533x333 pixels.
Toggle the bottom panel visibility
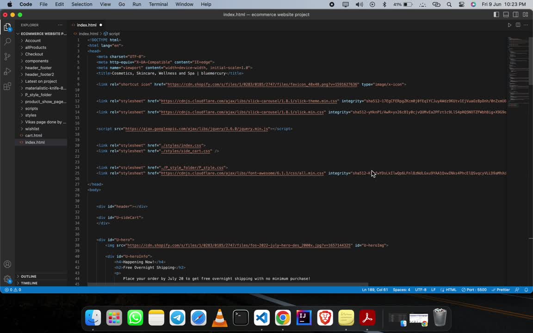click(506, 14)
